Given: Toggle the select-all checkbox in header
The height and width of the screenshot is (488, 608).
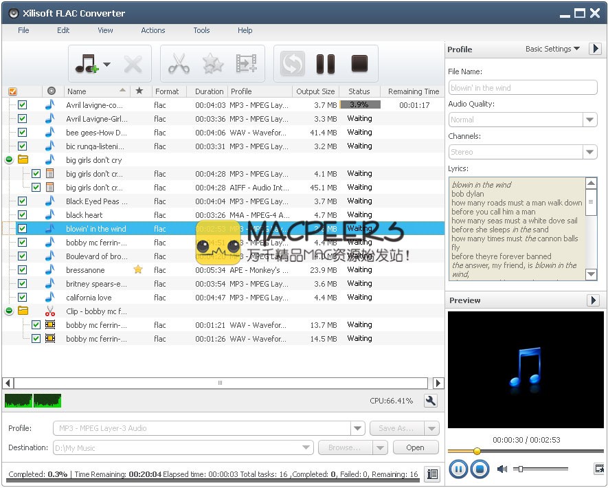Looking at the screenshot, I should pos(12,91).
